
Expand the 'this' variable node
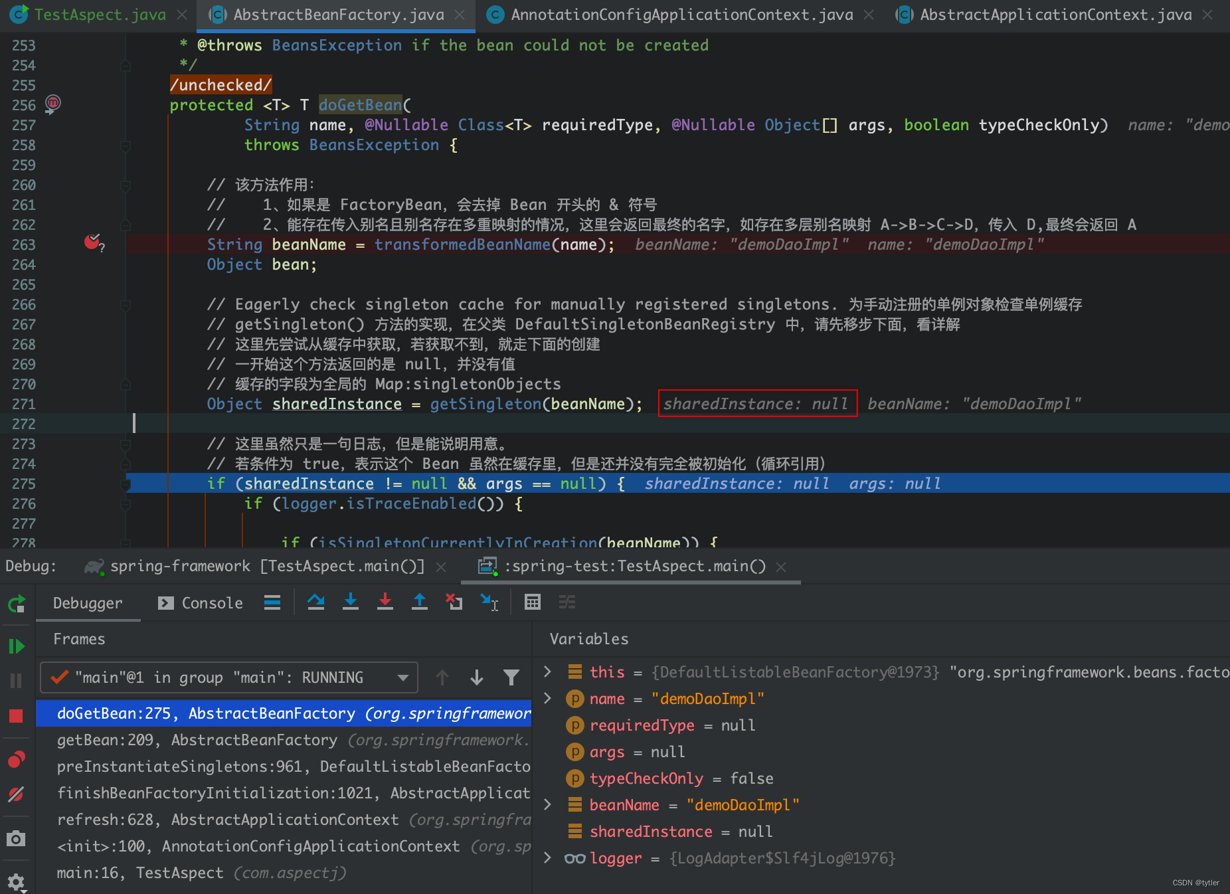(x=548, y=671)
